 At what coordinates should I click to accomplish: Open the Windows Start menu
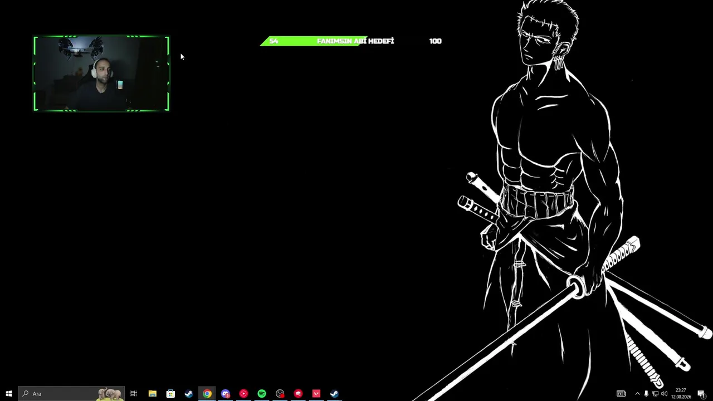(x=9, y=394)
